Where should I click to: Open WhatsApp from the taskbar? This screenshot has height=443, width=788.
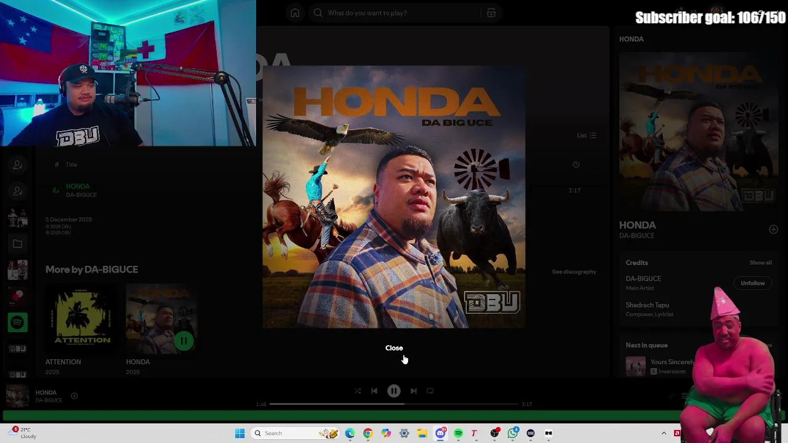point(513,433)
